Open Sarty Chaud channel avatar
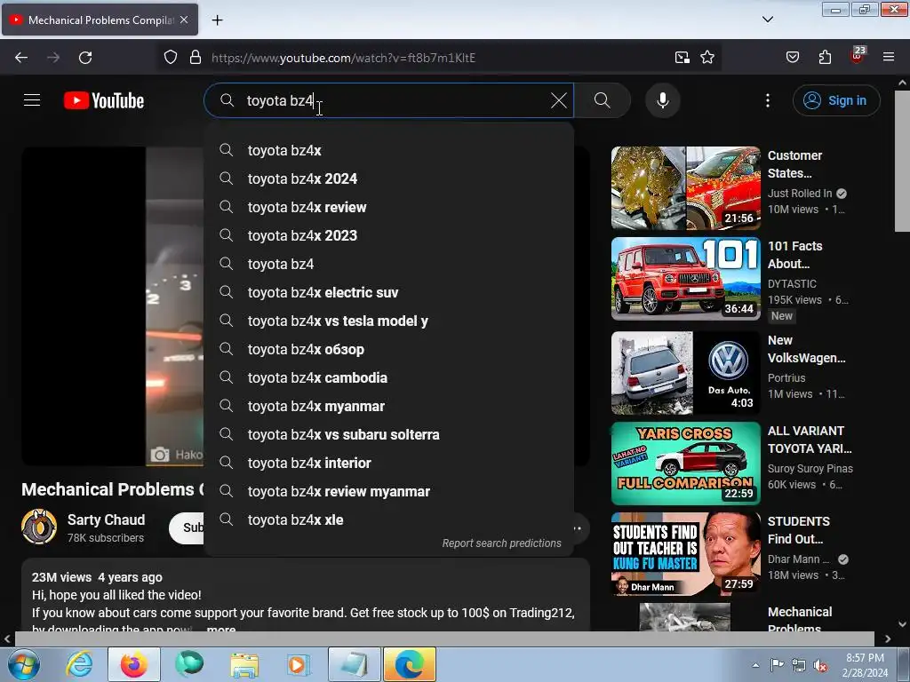This screenshot has width=910, height=682. (39, 527)
